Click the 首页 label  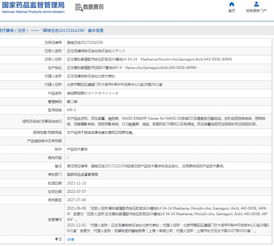232,11
